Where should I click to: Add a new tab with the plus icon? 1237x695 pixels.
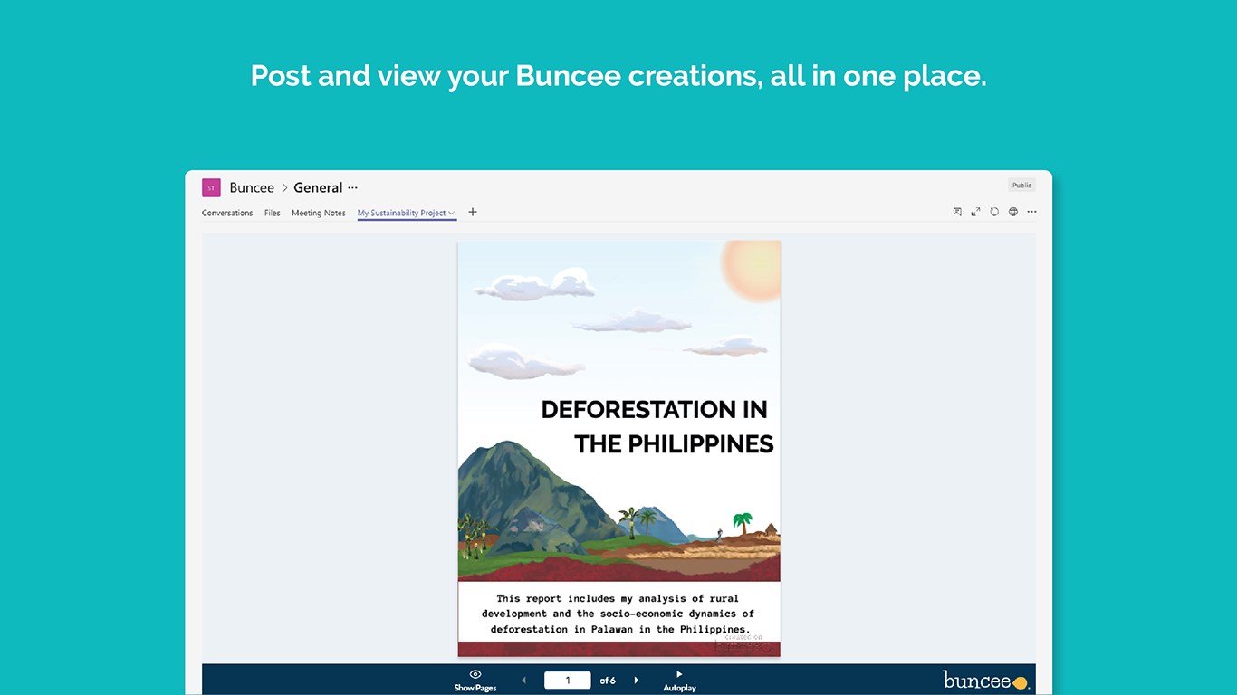click(472, 212)
